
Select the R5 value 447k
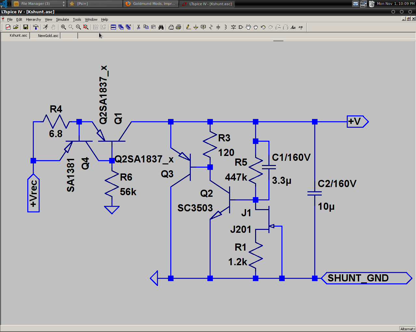coord(236,177)
